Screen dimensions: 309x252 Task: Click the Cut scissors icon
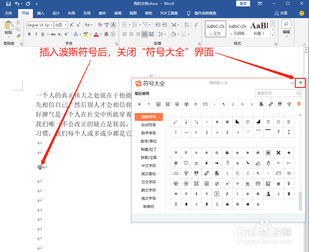18,22
